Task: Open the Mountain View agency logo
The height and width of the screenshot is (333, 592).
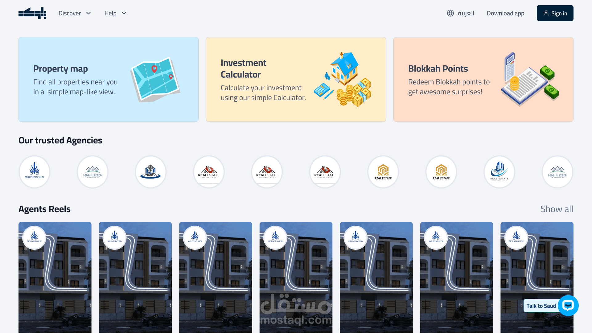Action: click(35, 172)
